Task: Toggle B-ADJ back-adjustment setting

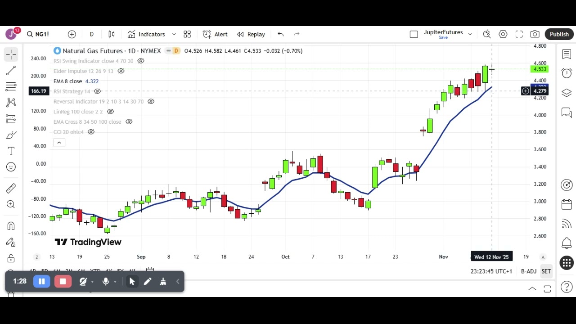Action: click(528, 271)
